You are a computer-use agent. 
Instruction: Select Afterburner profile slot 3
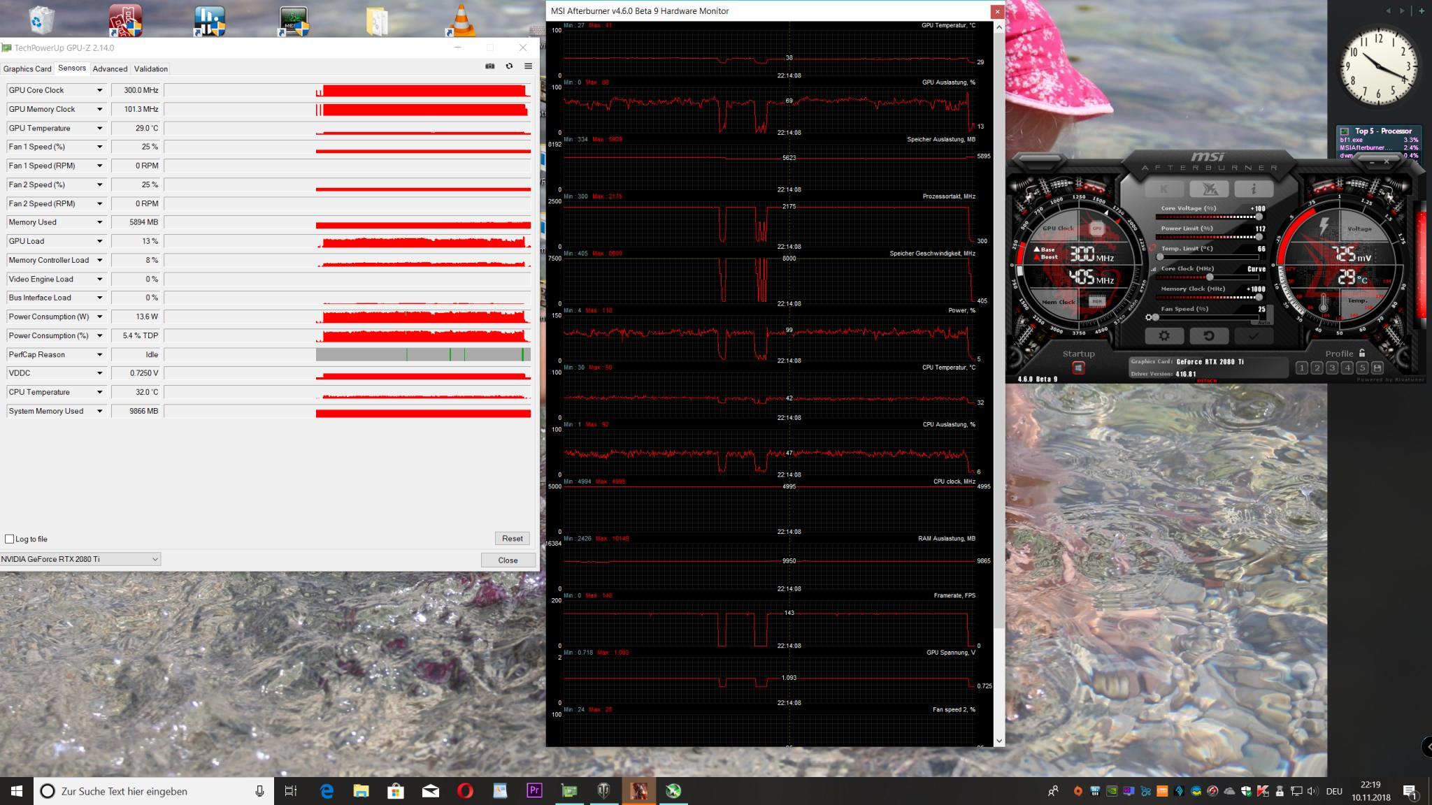(1332, 368)
